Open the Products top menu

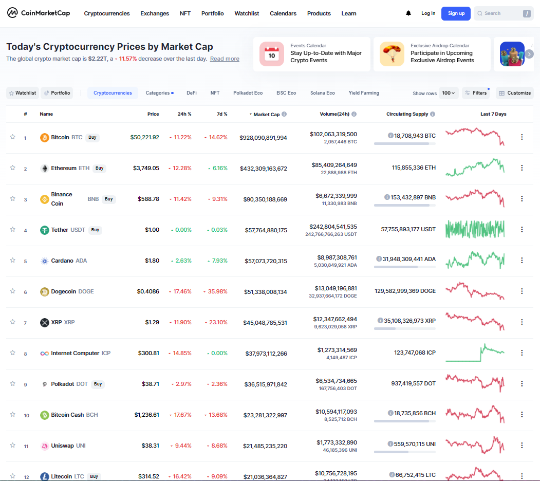click(x=319, y=13)
